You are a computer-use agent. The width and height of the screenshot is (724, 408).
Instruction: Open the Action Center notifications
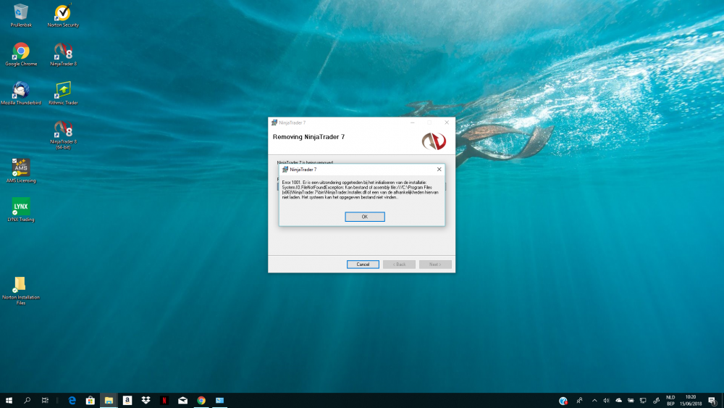[712, 400]
